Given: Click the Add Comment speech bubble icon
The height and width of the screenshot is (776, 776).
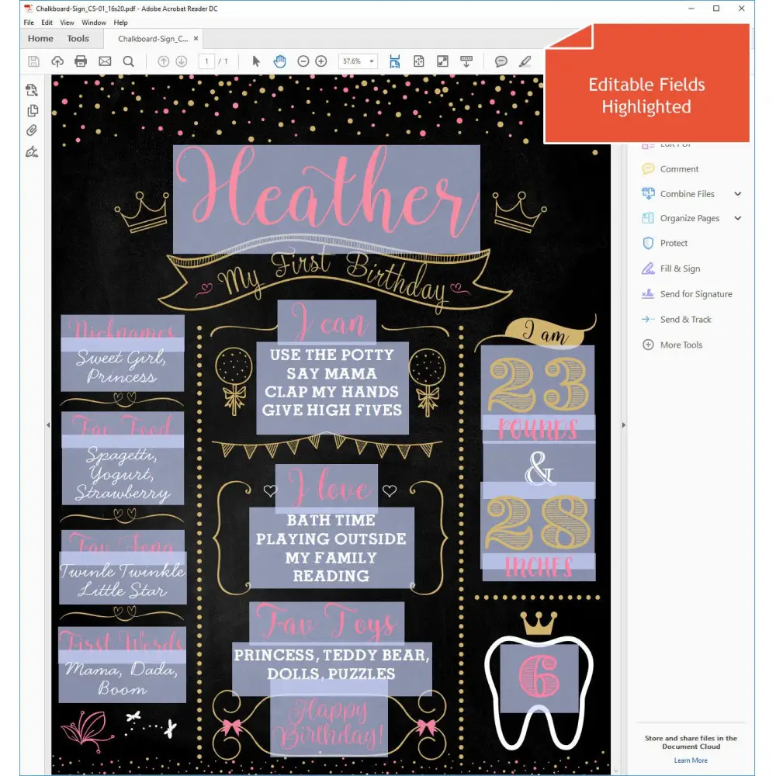Looking at the screenshot, I should (501, 61).
